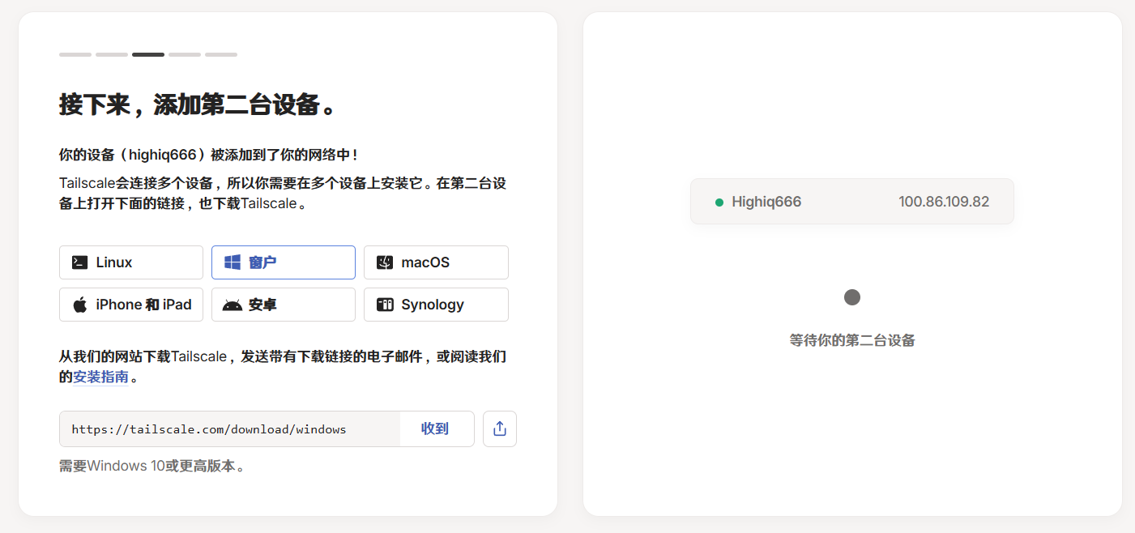
Task: Choose the 安卓 label text
Action: [262, 305]
